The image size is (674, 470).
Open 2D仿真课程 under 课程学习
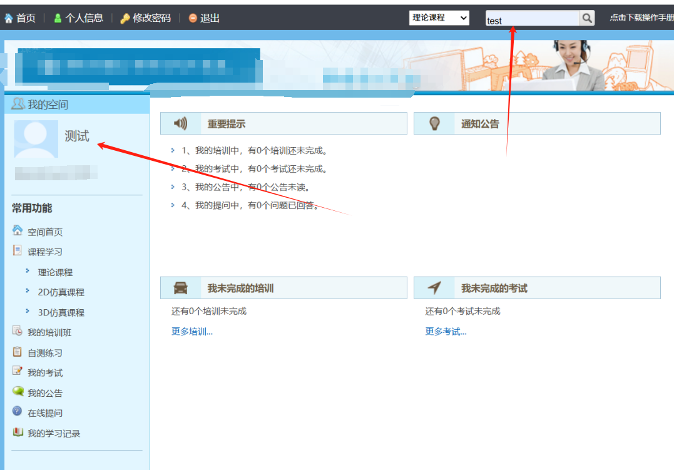[x=61, y=292]
